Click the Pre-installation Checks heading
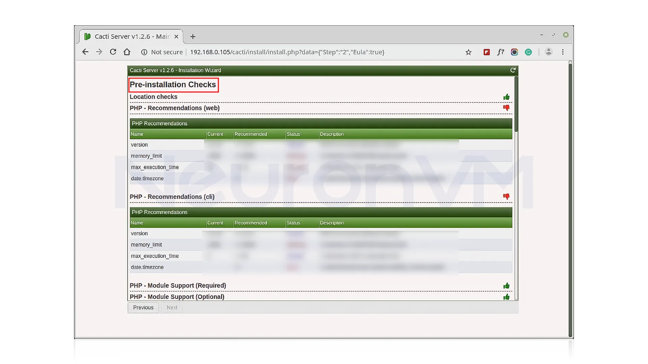 (x=173, y=85)
